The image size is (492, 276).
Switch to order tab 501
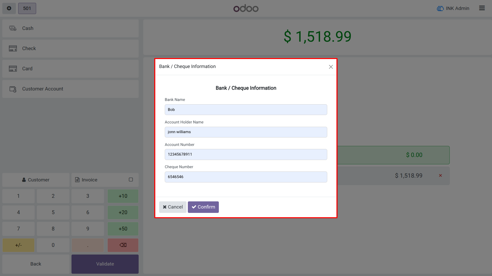[x=27, y=8]
